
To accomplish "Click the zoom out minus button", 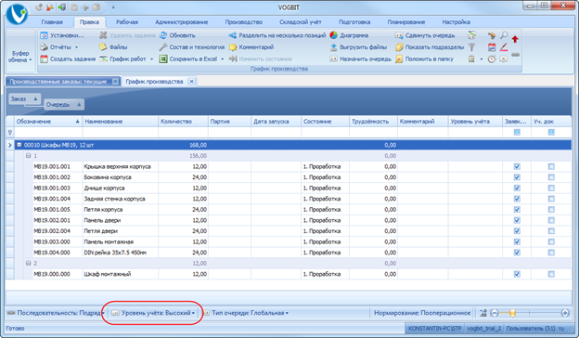I will [495, 313].
